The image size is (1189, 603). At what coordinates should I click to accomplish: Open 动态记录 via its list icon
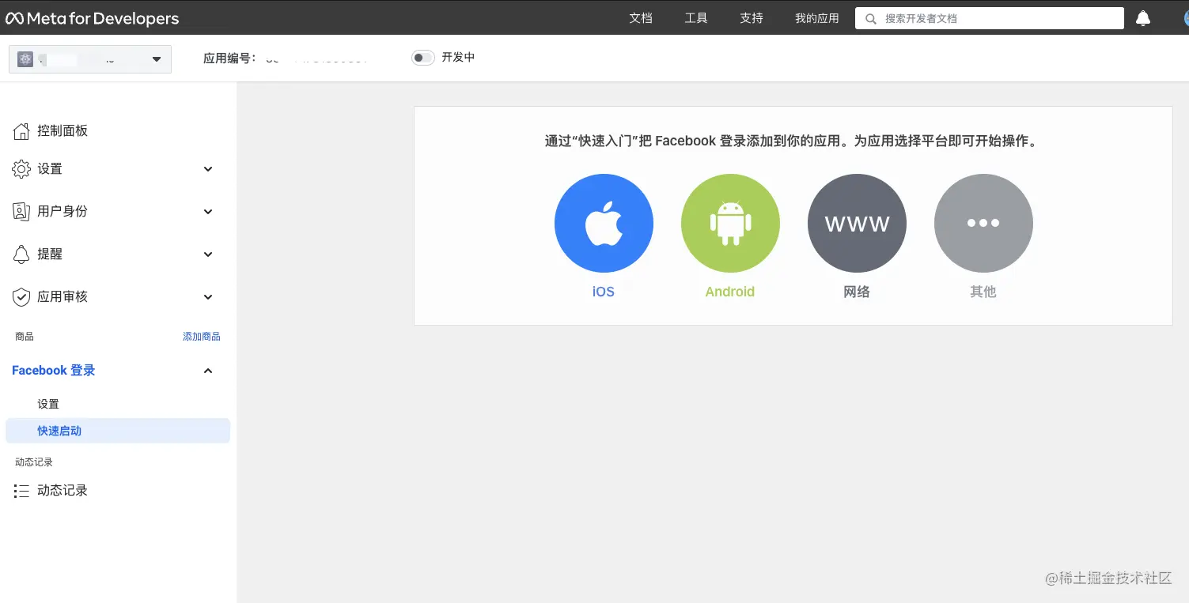[x=22, y=490]
